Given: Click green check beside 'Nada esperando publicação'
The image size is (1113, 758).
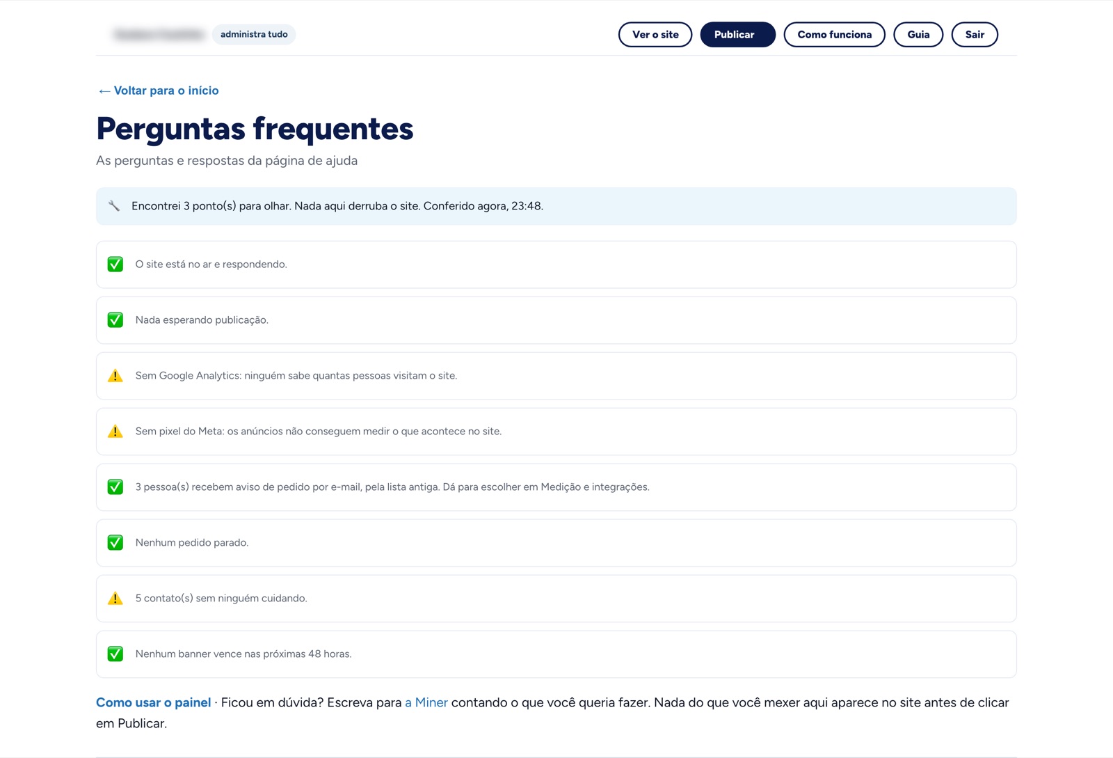Looking at the screenshot, I should pyautogui.click(x=115, y=320).
